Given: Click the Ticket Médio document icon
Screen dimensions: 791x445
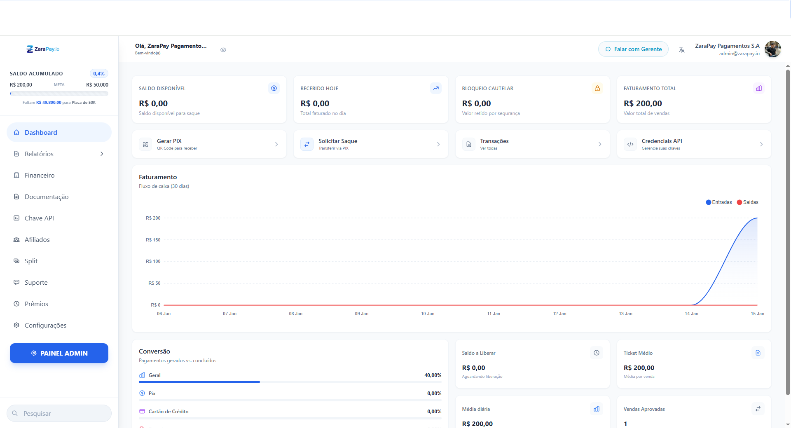Looking at the screenshot, I should tap(758, 353).
